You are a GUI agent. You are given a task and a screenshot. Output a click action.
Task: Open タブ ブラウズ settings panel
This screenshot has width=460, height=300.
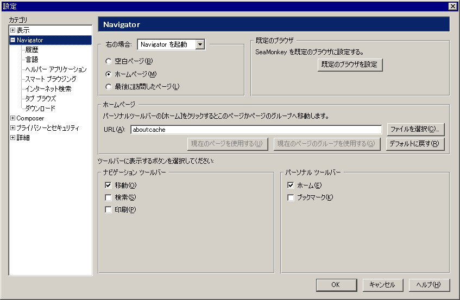point(41,98)
